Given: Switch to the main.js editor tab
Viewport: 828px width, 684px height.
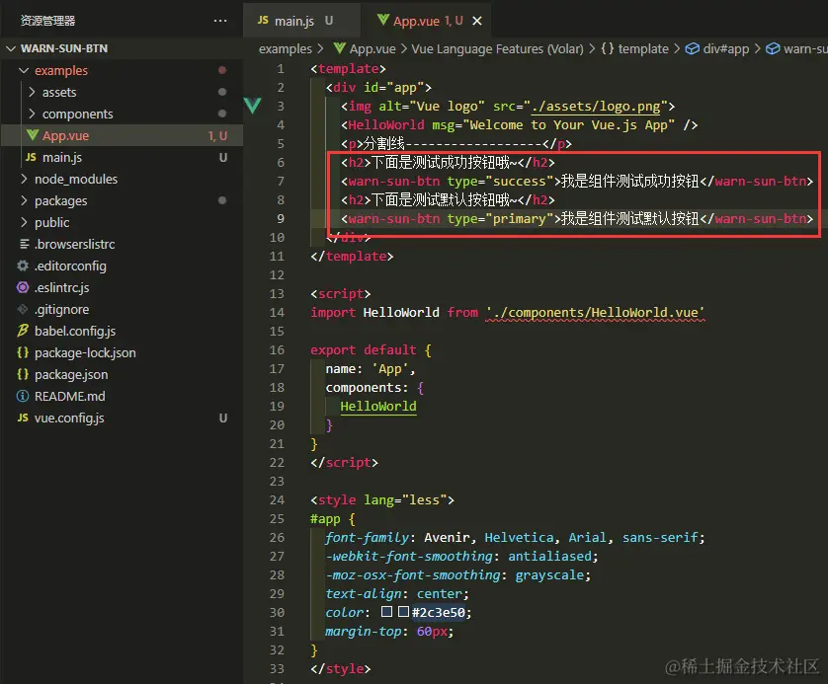Looking at the screenshot, I should coord(301,21).
